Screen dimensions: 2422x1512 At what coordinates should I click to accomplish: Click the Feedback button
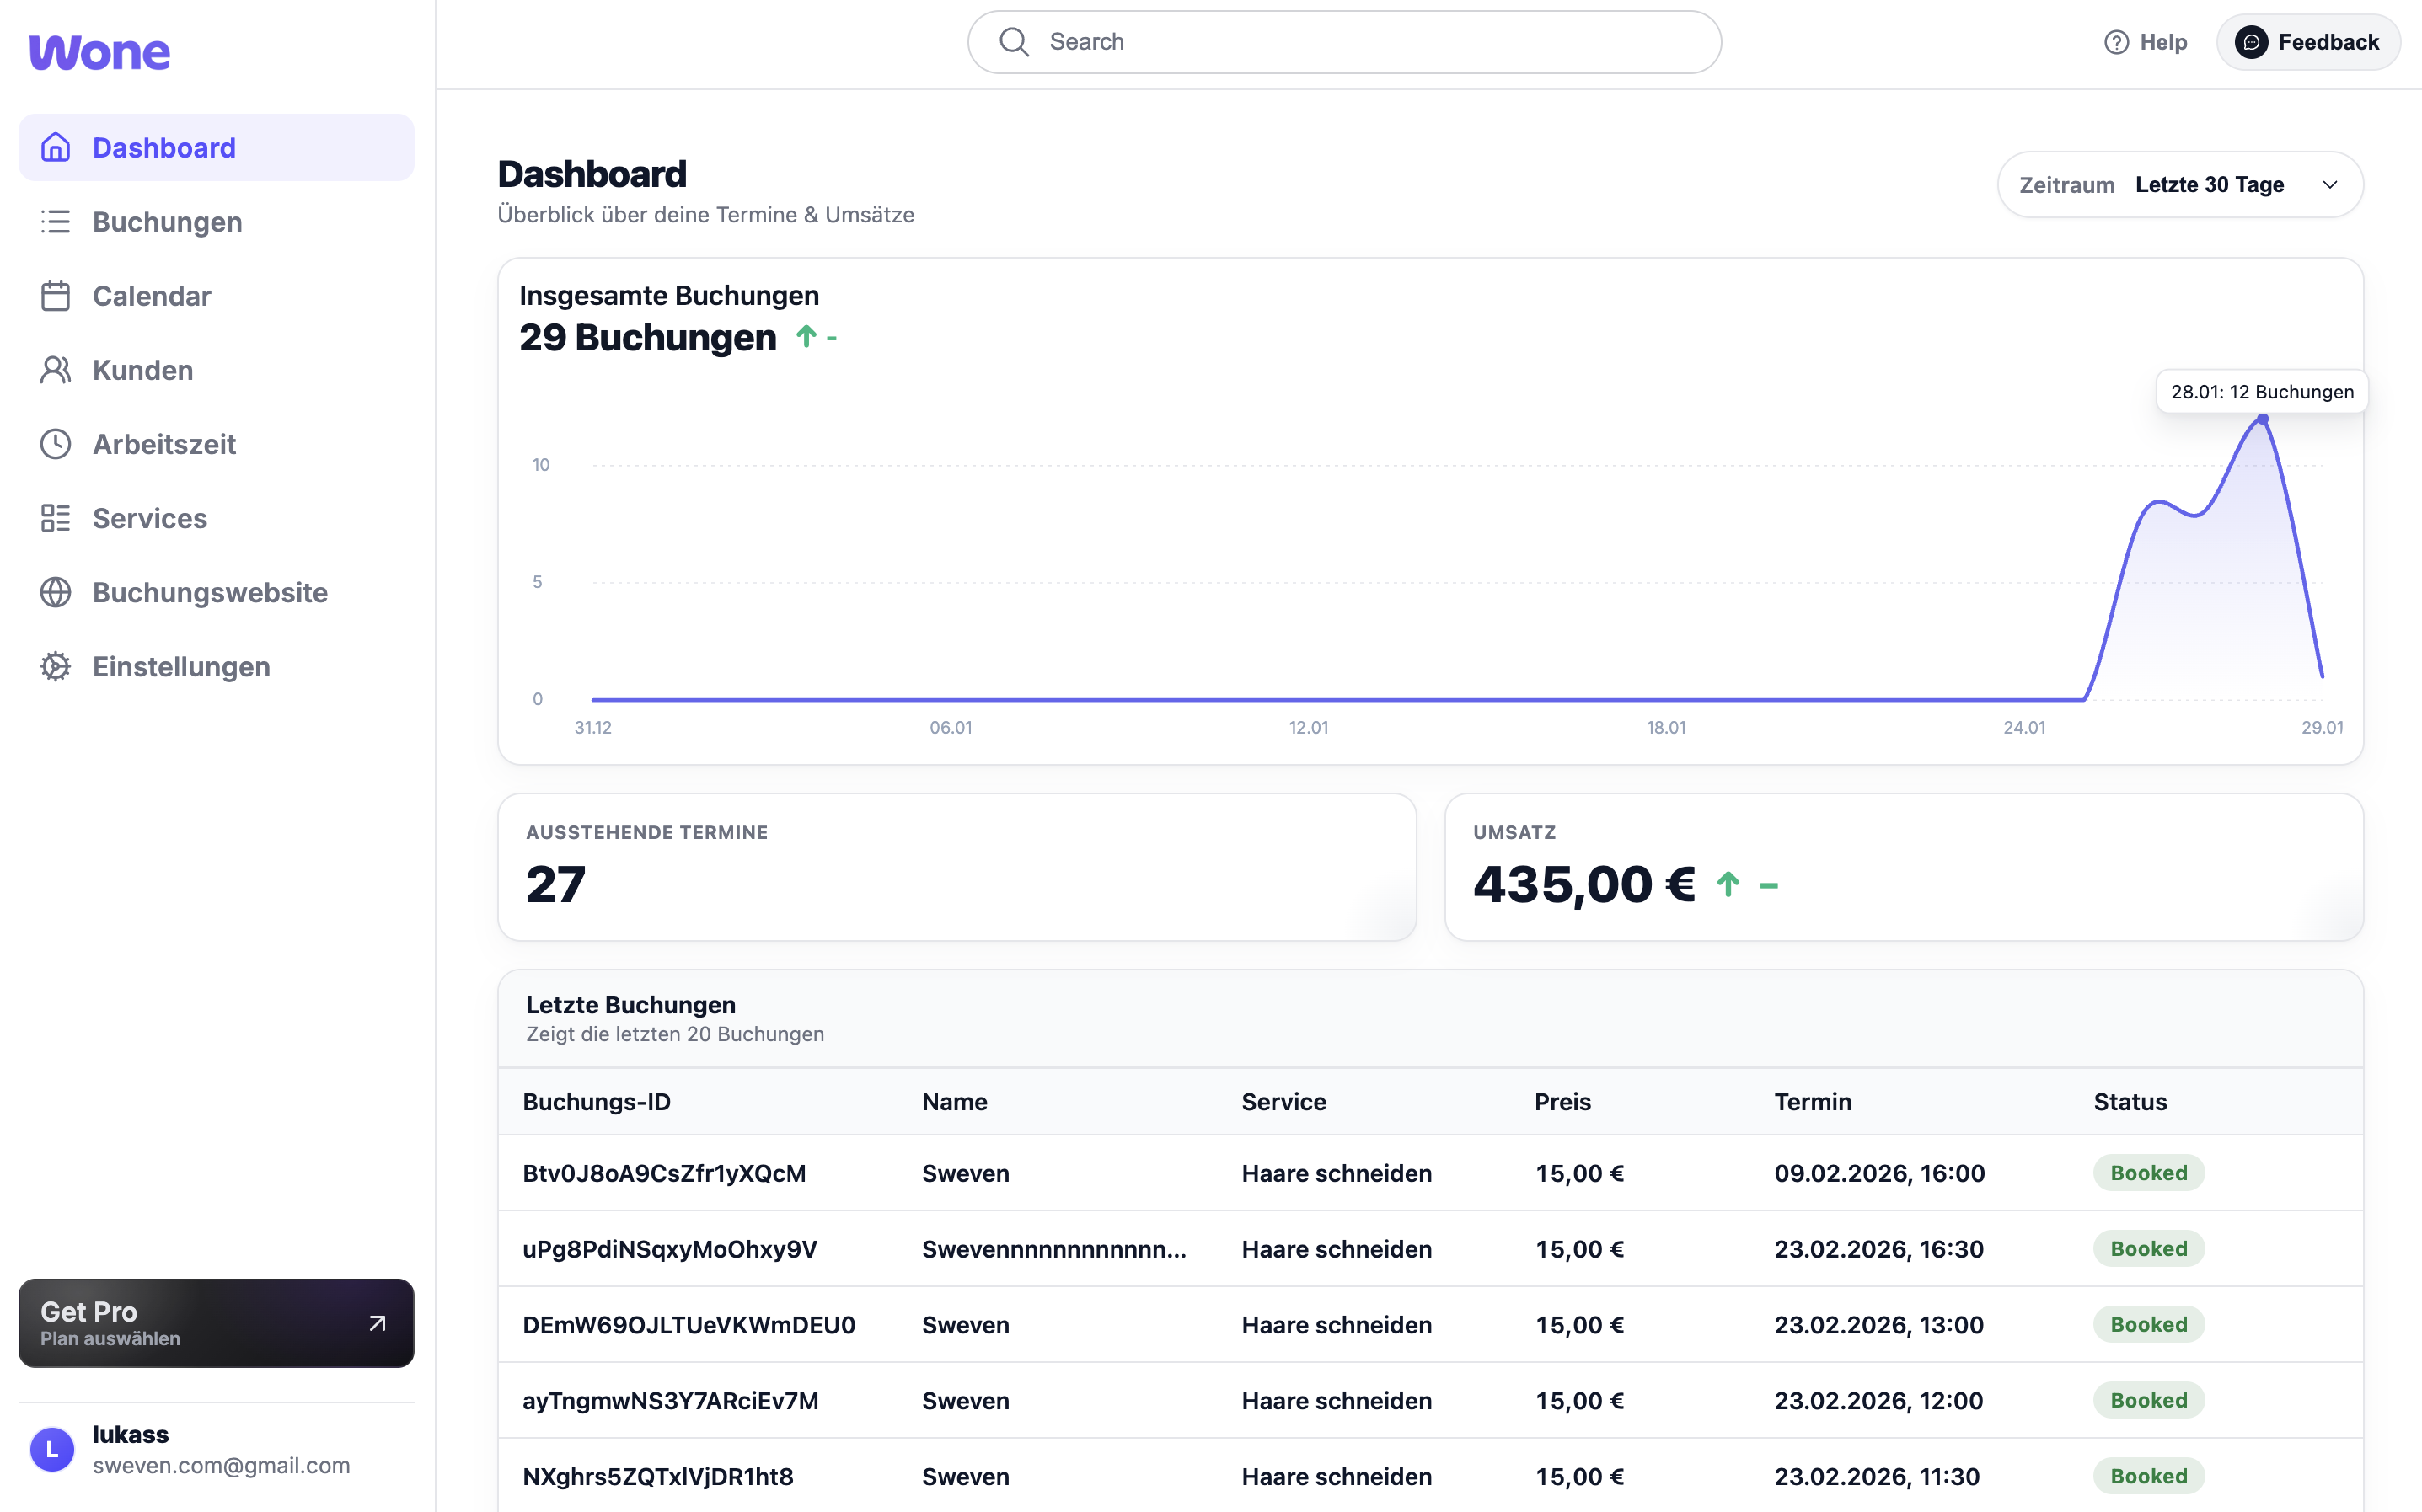click(x=2309, y=41)
